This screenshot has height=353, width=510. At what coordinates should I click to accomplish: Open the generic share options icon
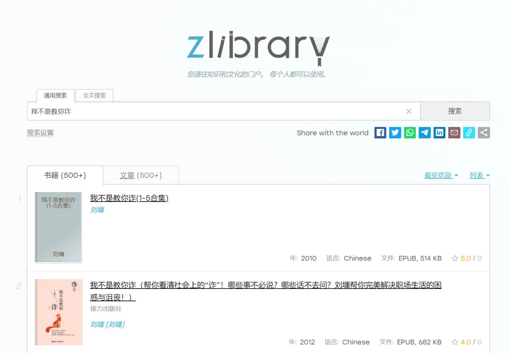point(484,132)
